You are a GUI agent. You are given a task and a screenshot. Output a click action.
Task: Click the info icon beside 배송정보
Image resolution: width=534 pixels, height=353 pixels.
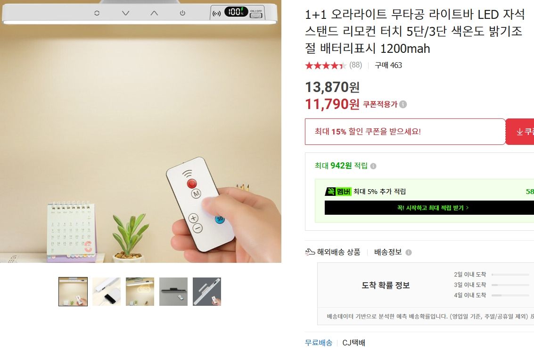pyautogui.click(x=409, y=252)
